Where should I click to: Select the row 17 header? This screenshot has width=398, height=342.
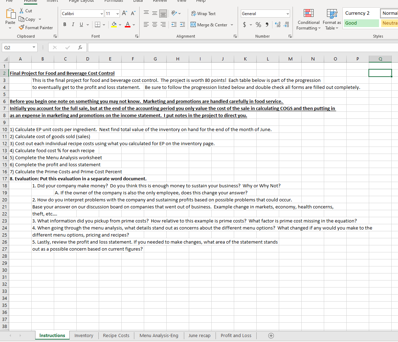click(5, 179)
